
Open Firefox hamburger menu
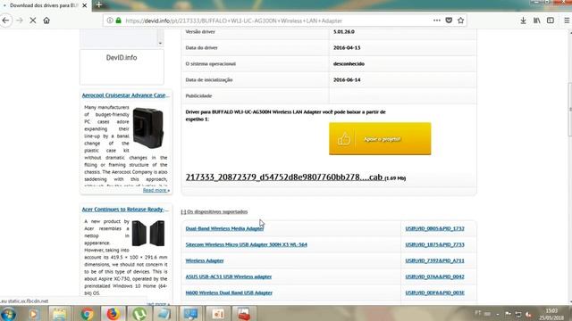(x=567, y=21)
